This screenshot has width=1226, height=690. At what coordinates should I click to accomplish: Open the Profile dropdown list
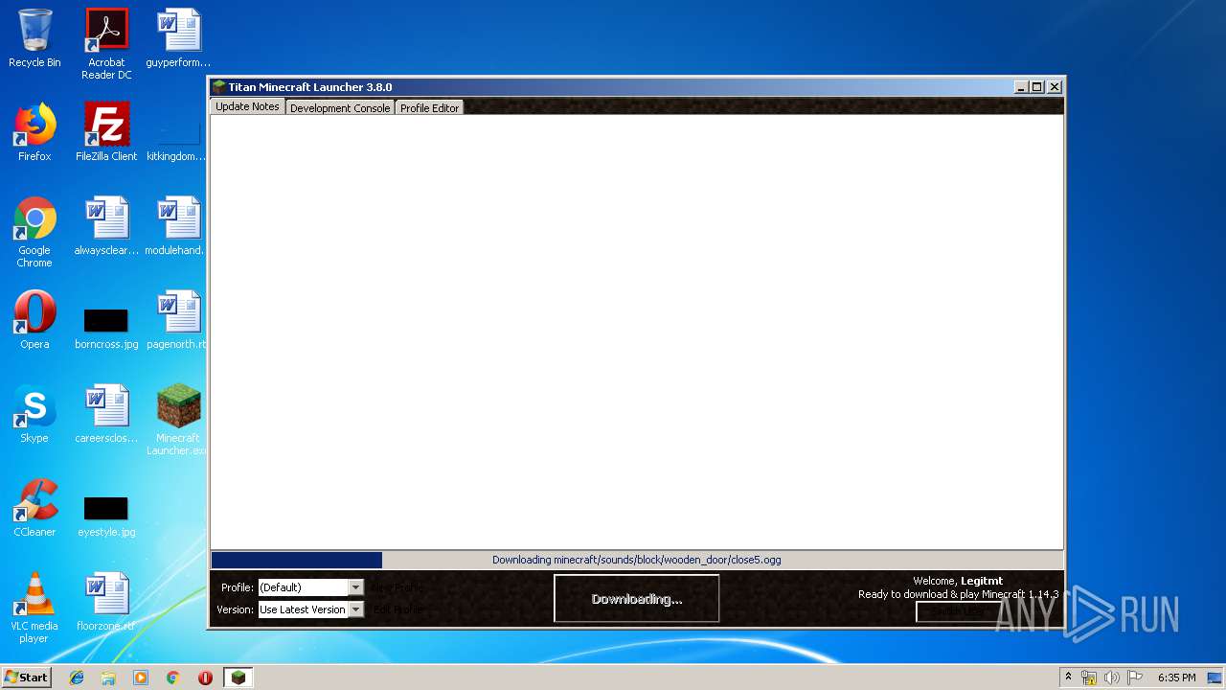tap(355, 587)
